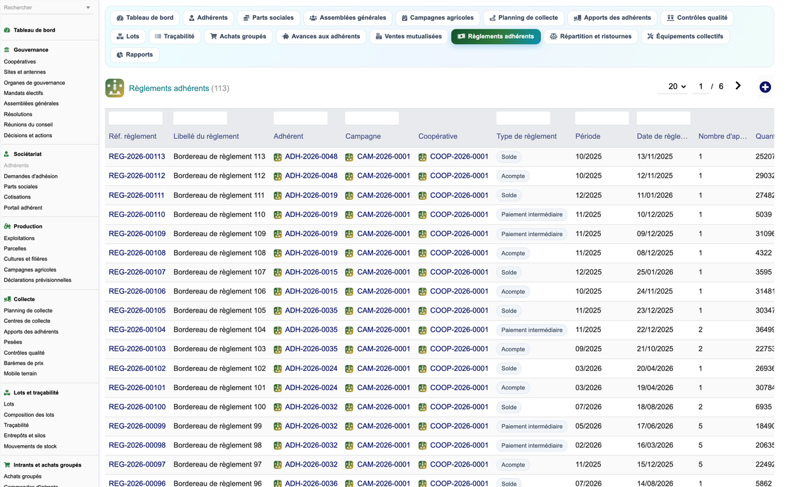Click Campagne column filter field
Viewport: 788px width, 487px height.
pyautogui.click(x=372, y=118)
